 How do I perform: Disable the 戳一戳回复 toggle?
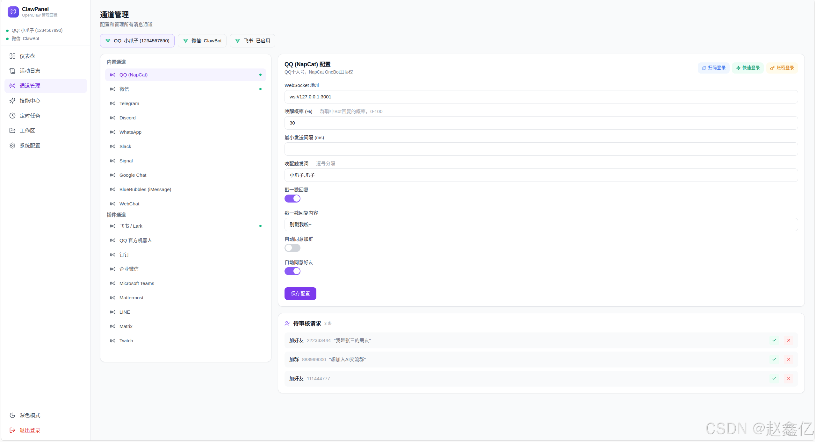pos(292,199)
